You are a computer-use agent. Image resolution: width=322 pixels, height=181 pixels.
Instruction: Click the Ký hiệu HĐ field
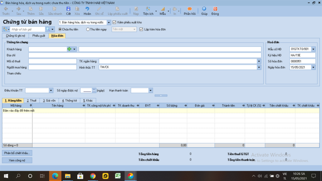(303, 55)
